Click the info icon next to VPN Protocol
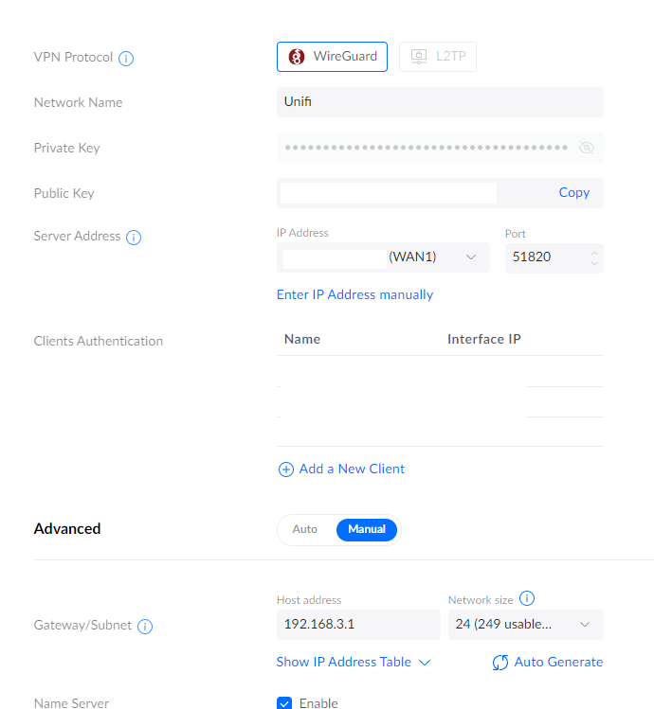This screenshot has width=654, height=709. click(x=126, y=58)
